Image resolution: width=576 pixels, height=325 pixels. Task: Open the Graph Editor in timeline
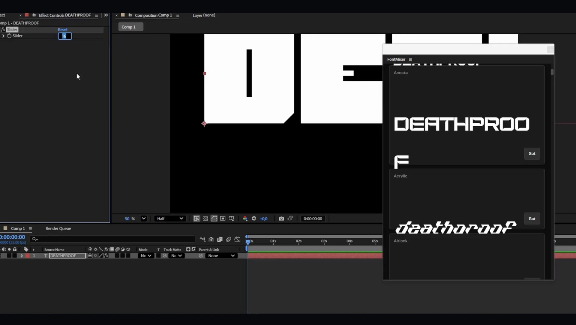[x=237, y=239]
